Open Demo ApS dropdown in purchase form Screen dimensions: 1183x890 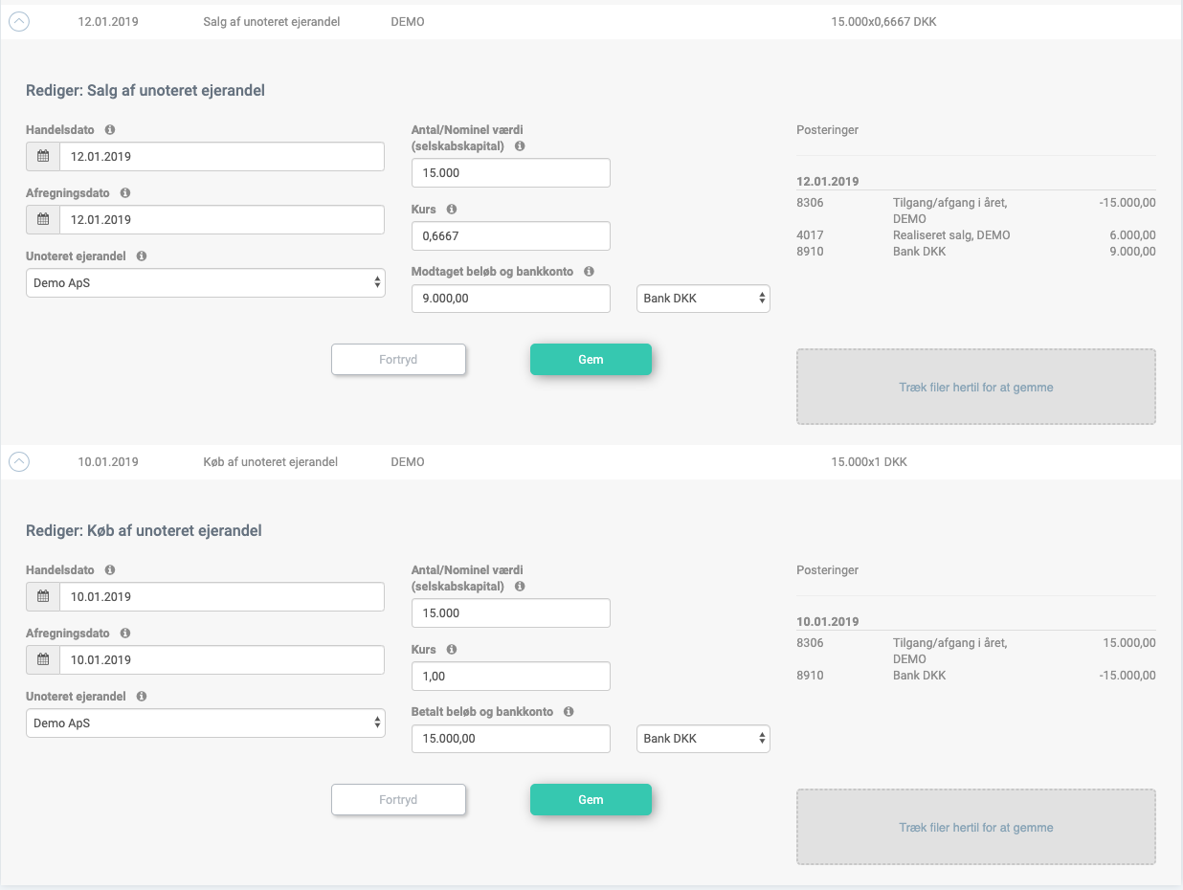(205, 723)
